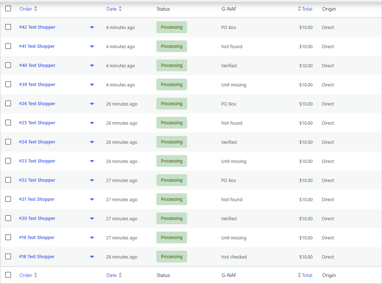
Task: Preview order #42 with the eye icon
Action: [x=92, y=27]
